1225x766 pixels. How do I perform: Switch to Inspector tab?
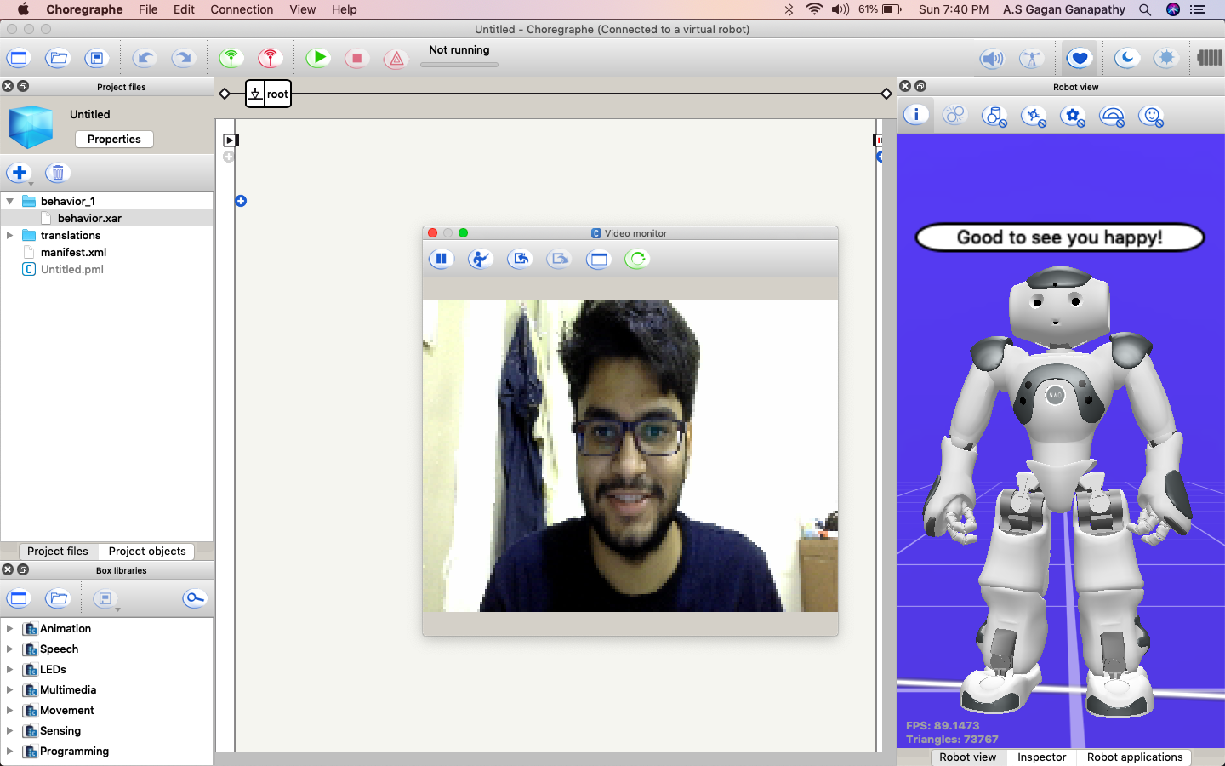[1041, 757]
